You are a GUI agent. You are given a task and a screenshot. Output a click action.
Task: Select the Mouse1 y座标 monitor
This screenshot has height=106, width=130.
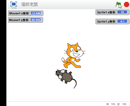click(26, 20)
